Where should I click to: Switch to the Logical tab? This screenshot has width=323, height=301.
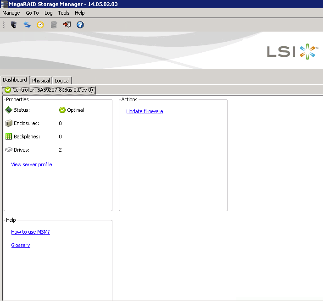[62, 81]
